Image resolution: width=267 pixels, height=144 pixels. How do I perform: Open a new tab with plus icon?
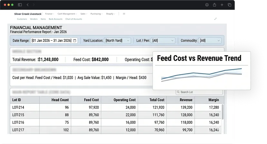tap(222, 5)
